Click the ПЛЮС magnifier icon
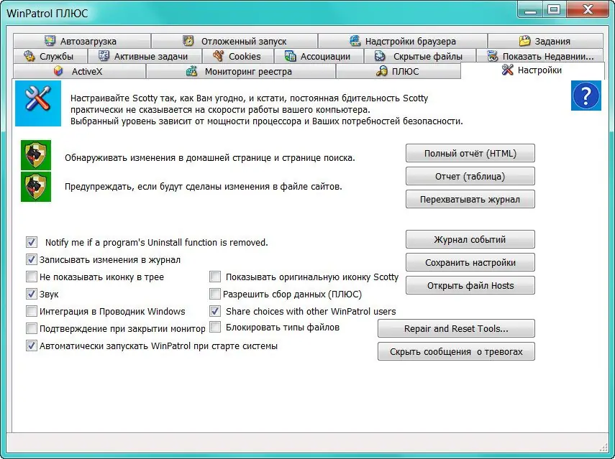The height and width of the screenshot is (459, 615). (x=382, y=71)
